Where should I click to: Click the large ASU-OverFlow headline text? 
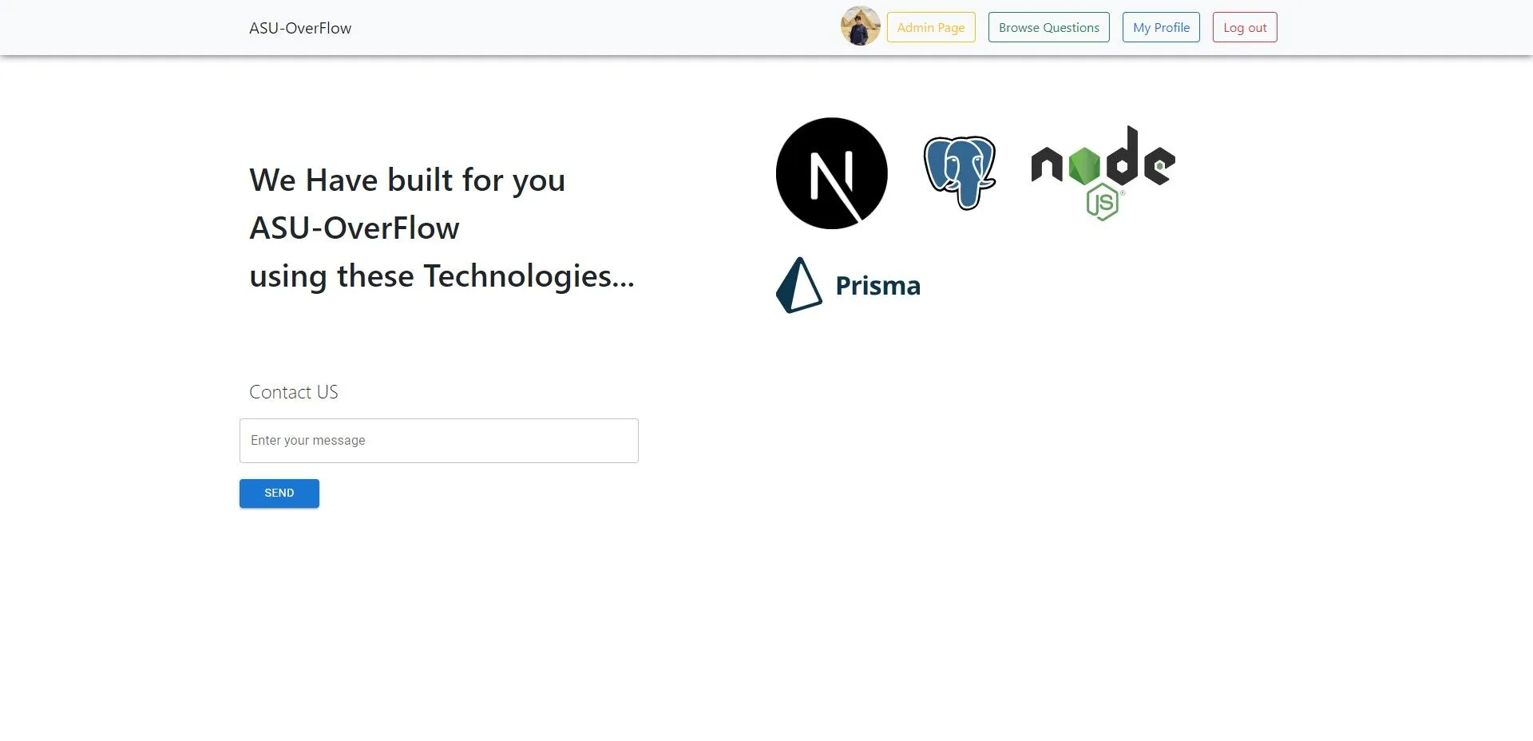[x=355, y=228]
